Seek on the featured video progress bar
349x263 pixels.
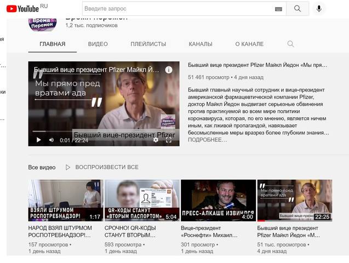point(104,131)
